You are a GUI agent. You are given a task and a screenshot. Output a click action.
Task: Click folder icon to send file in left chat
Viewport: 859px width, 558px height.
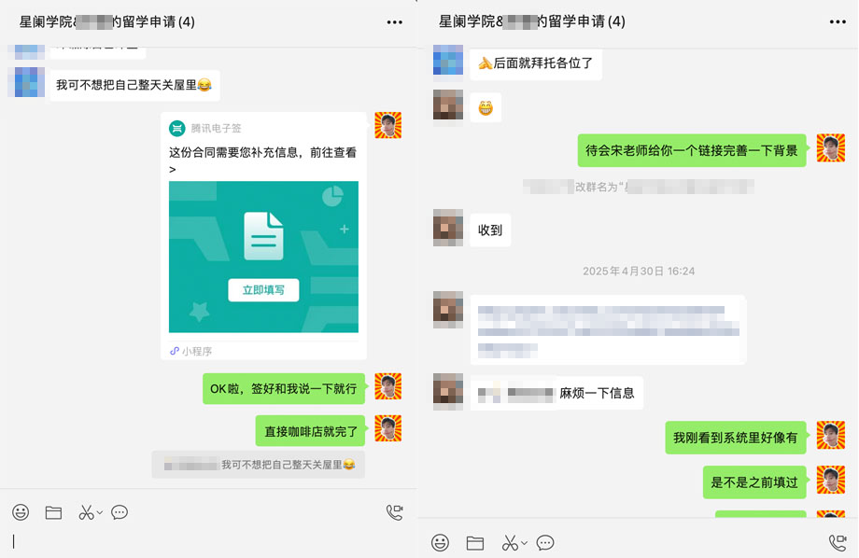coord(53,512)
